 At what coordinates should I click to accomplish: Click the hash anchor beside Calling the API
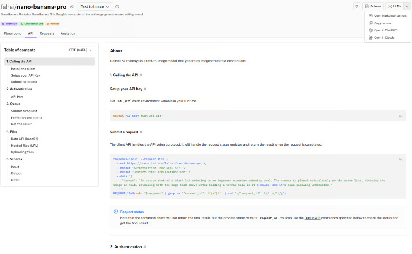coord(141,75)
